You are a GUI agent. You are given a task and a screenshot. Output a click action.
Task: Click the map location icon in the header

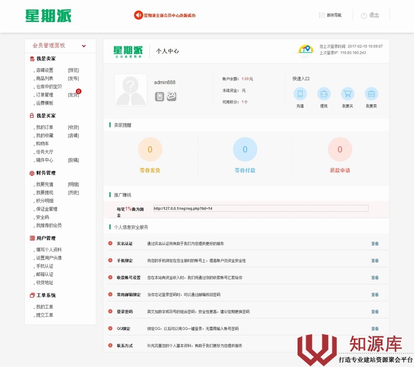(306, 49)
